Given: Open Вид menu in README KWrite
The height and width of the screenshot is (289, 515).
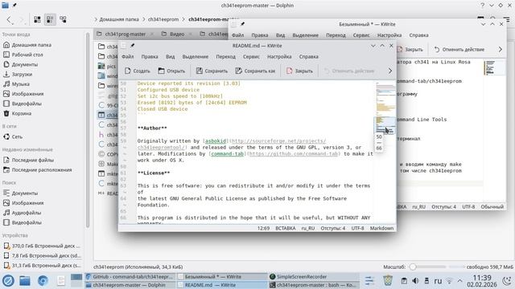Looking at the screenshot, I should 170,57.
